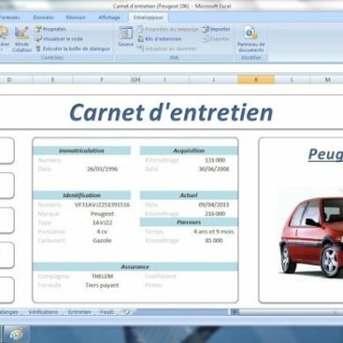This screenshot has width=343, height=343.
Task: Click the date cell 26/03/1996
Action: click(102, 169)
